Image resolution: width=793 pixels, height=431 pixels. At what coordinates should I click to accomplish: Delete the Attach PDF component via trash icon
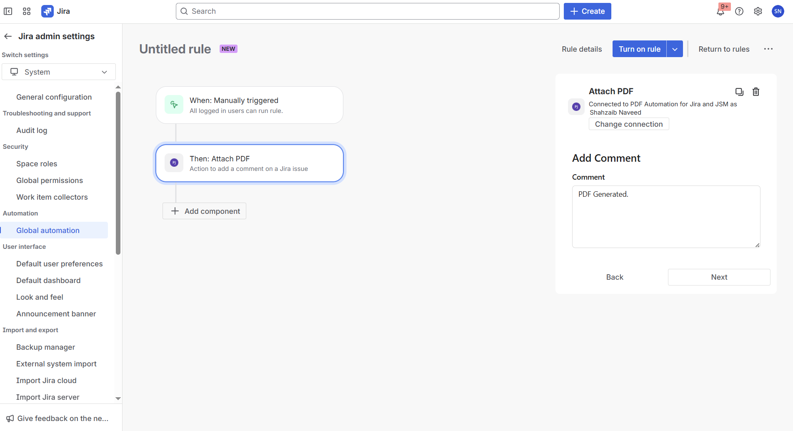[x=756, y=92]
